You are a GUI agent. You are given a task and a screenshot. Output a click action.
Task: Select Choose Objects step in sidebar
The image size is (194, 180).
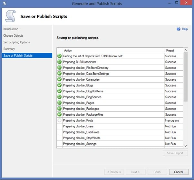(x=13, y=36)
